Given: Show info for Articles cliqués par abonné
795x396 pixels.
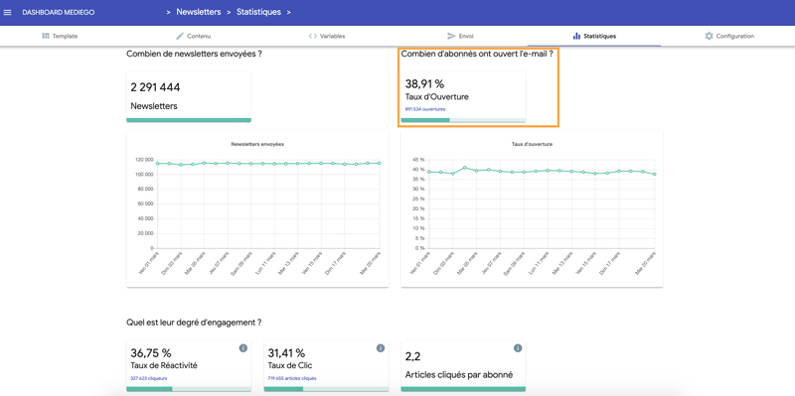Looking at the screenshot, I should pyautogui.click(x=518, y=348).
